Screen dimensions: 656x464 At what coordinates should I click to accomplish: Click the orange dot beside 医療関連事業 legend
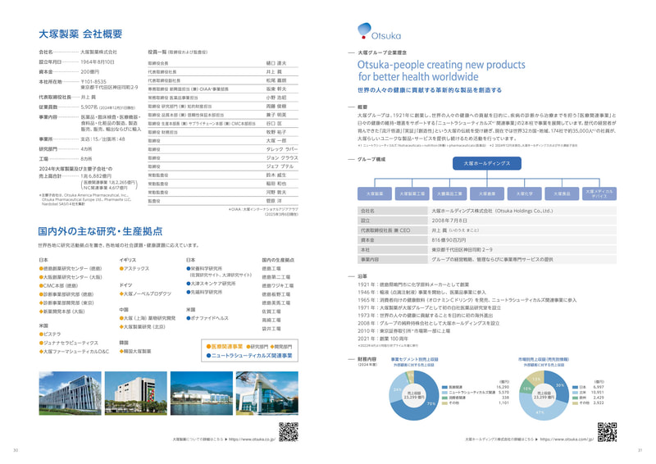coord(209,347)
